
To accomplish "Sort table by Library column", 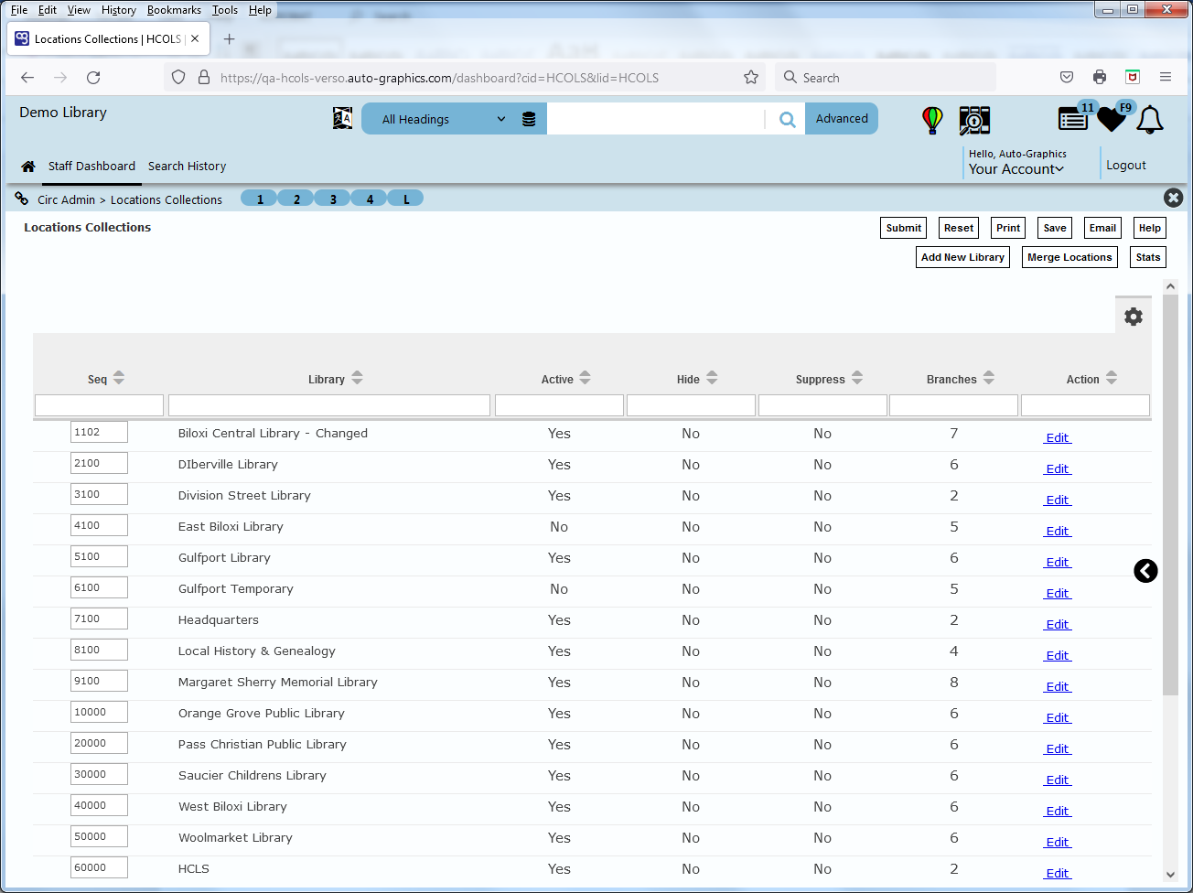I will click(x=357, y=379).
